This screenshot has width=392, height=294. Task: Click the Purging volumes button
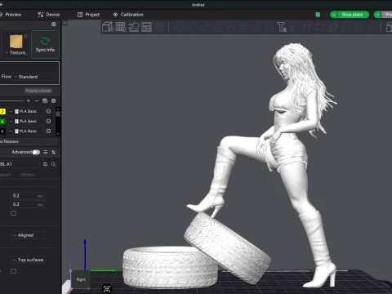click(38, 91)
